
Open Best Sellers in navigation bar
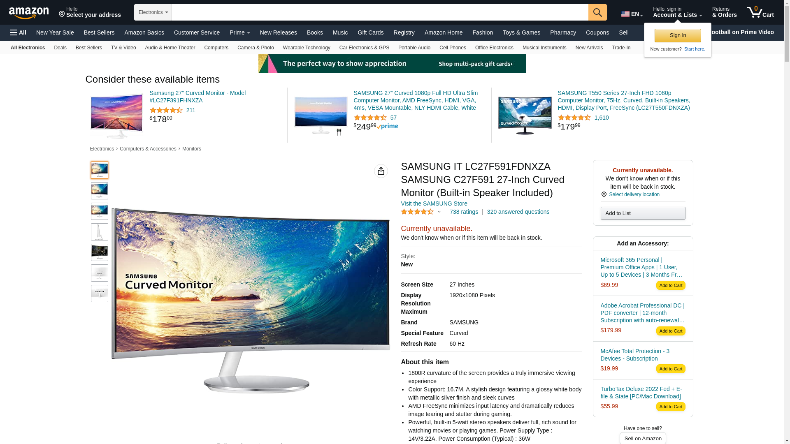click(99, 32)
